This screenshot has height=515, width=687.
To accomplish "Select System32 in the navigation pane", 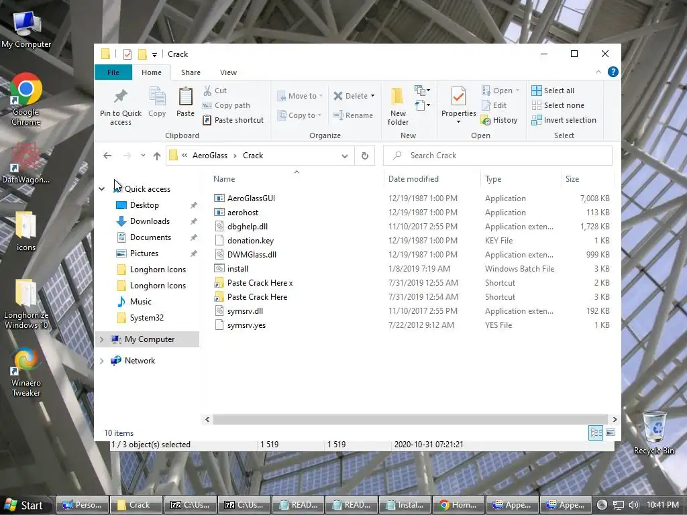I will coord(146,317).
